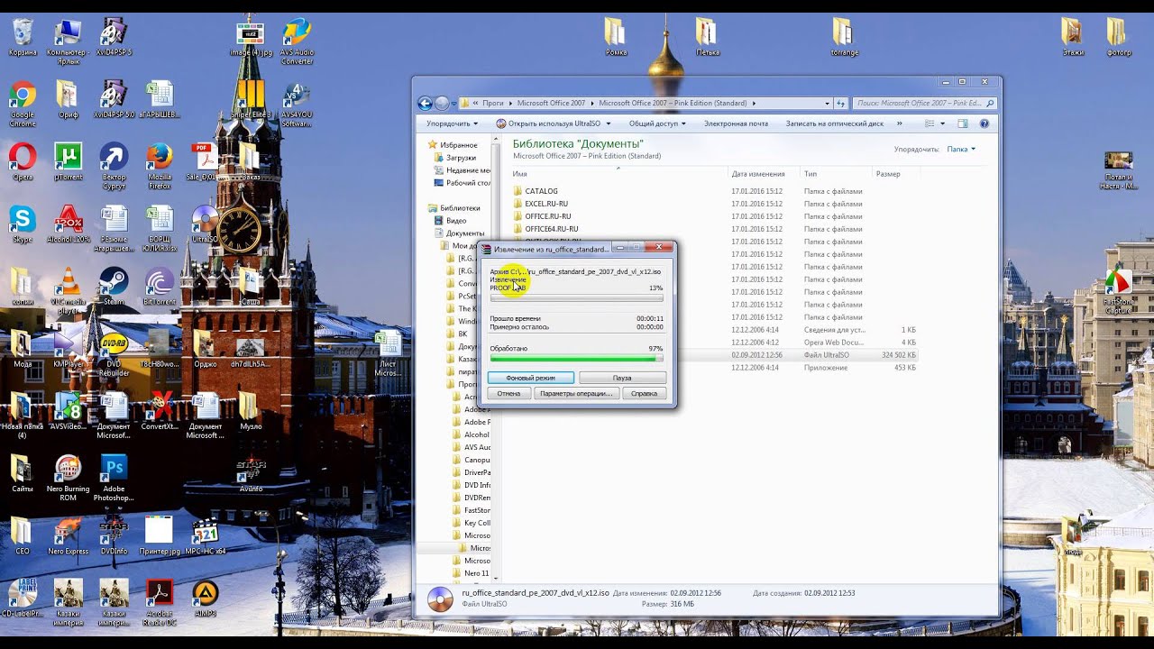Screen dimensions: 1154x649
Task: Open Nero Express shortcut
Action: coord(69,536)
